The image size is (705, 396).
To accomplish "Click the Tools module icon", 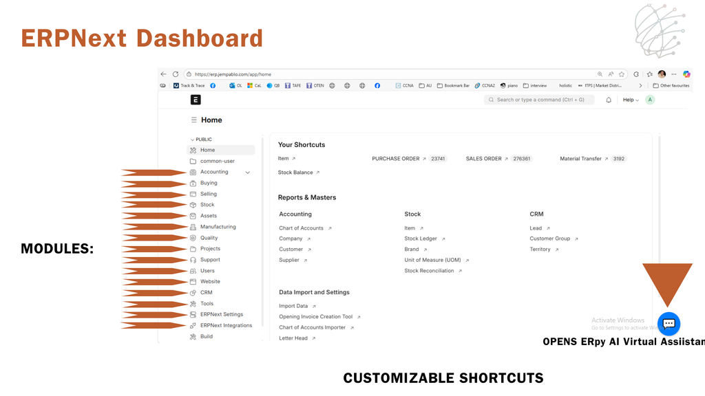I will pyautogui.click(x=193, y=303).
